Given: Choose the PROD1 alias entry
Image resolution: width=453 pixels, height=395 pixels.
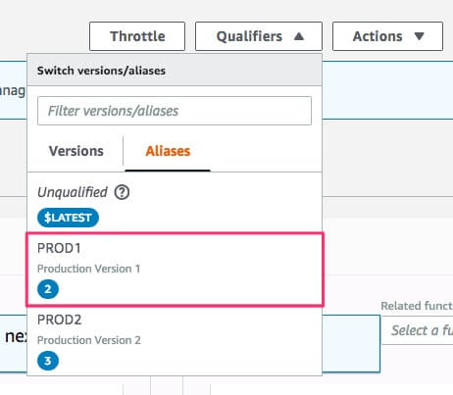Looking at the screenshot, I should [x=175, y=270].
